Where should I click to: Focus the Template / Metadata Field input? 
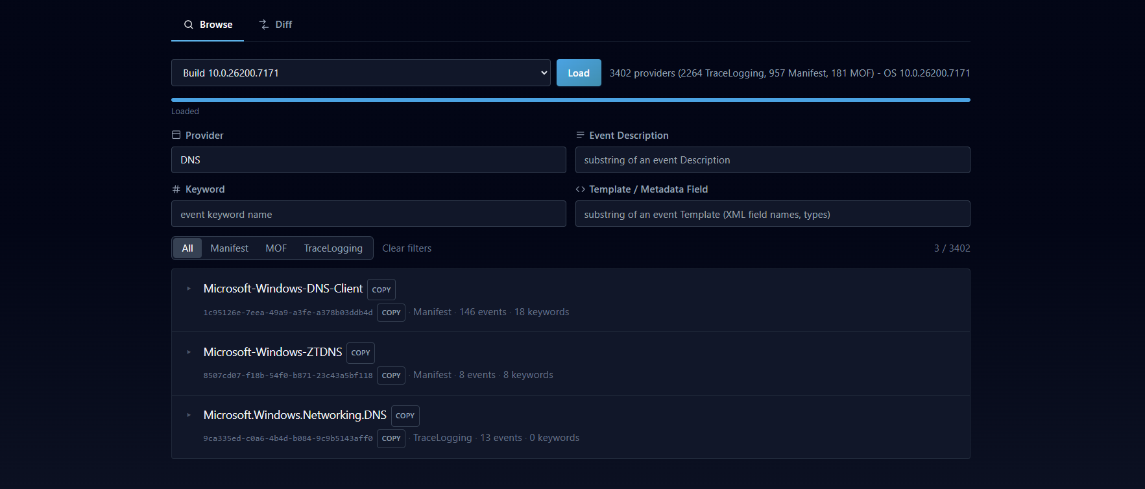click(x=773, y=214)
